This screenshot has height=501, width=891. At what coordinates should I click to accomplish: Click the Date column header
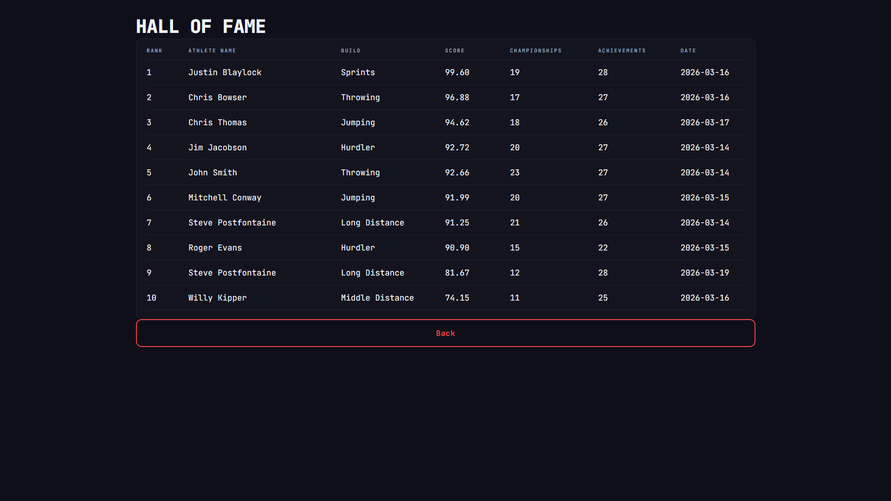point(688,51)
